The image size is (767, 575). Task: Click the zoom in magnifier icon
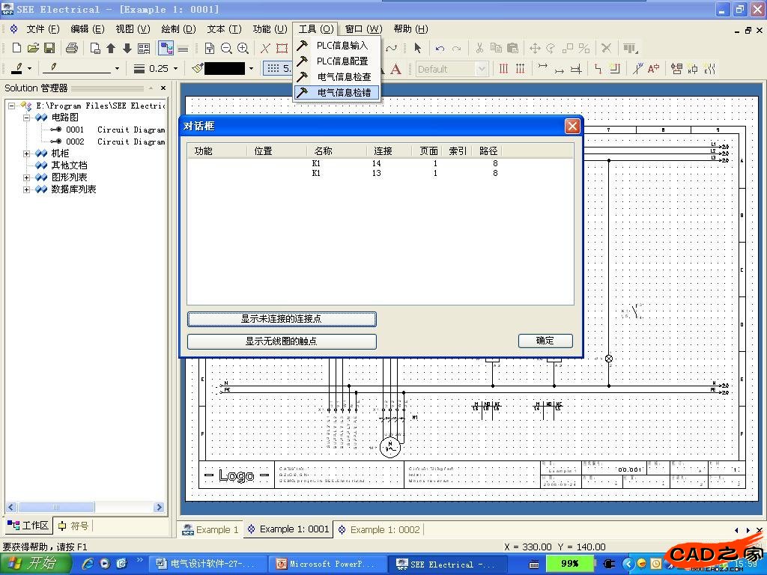[243, 48]
